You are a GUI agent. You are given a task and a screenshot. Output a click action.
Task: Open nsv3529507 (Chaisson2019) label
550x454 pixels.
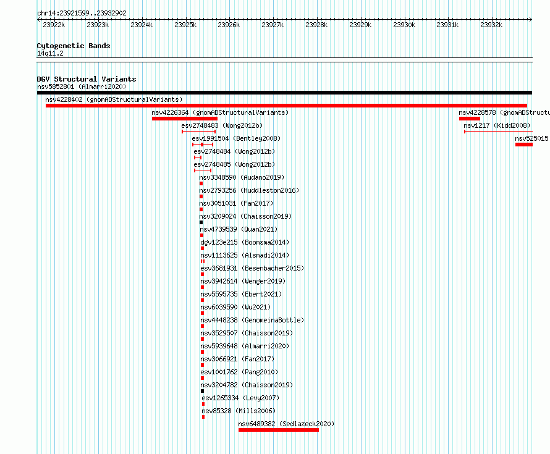coord(247,333)
